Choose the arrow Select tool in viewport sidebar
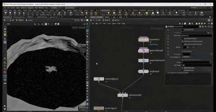 click(x=5, y=39)
